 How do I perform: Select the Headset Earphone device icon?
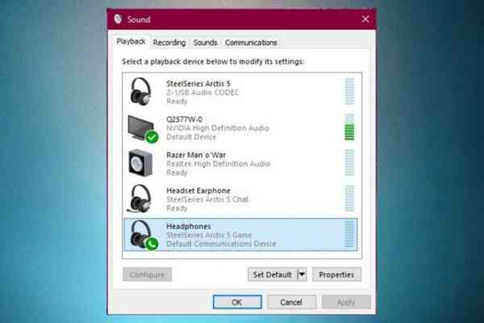(140, 199)
